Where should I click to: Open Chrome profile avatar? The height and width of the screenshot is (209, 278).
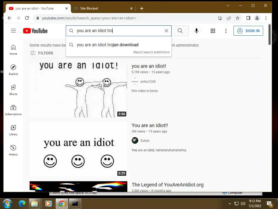pos(257,18)
